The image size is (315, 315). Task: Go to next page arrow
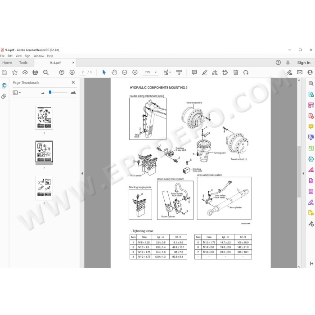point(72,72)
